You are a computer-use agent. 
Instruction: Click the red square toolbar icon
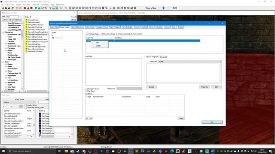[x=25, y=8]
